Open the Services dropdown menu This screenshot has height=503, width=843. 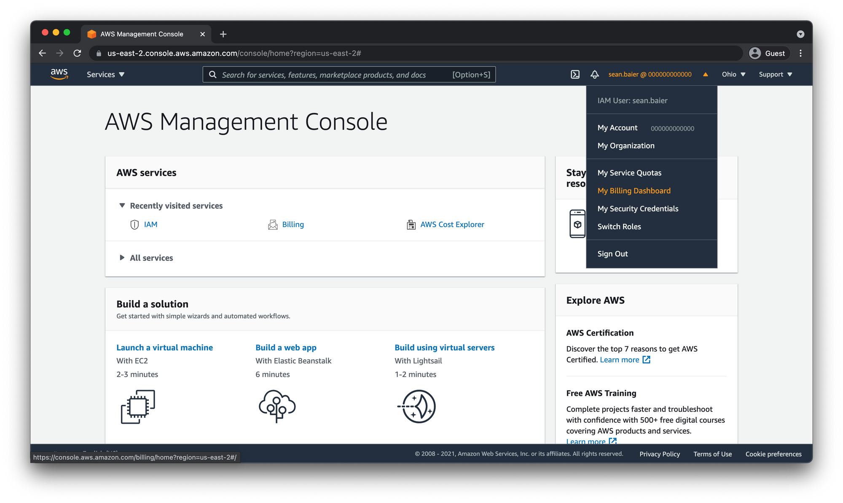105,75
